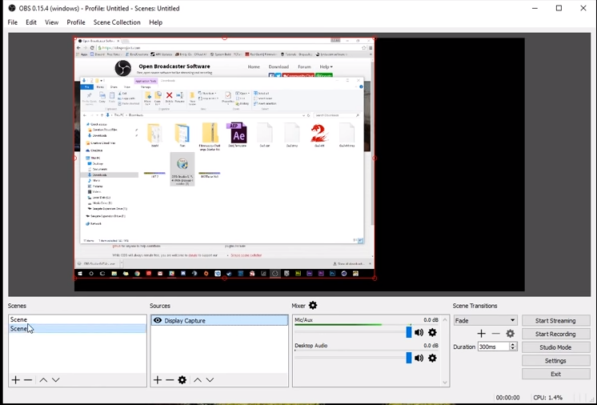Viewport: 597px width, 405px height.
Task: Open the File menu
Action: (13, 22)
